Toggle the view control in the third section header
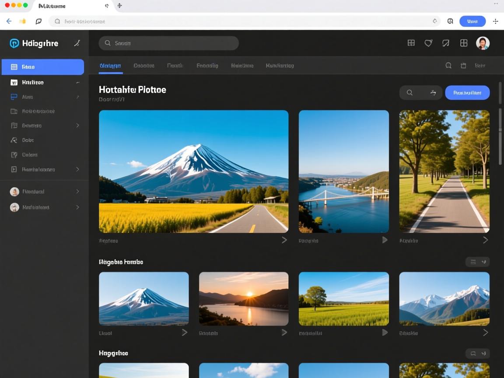 tap(477, 353)
